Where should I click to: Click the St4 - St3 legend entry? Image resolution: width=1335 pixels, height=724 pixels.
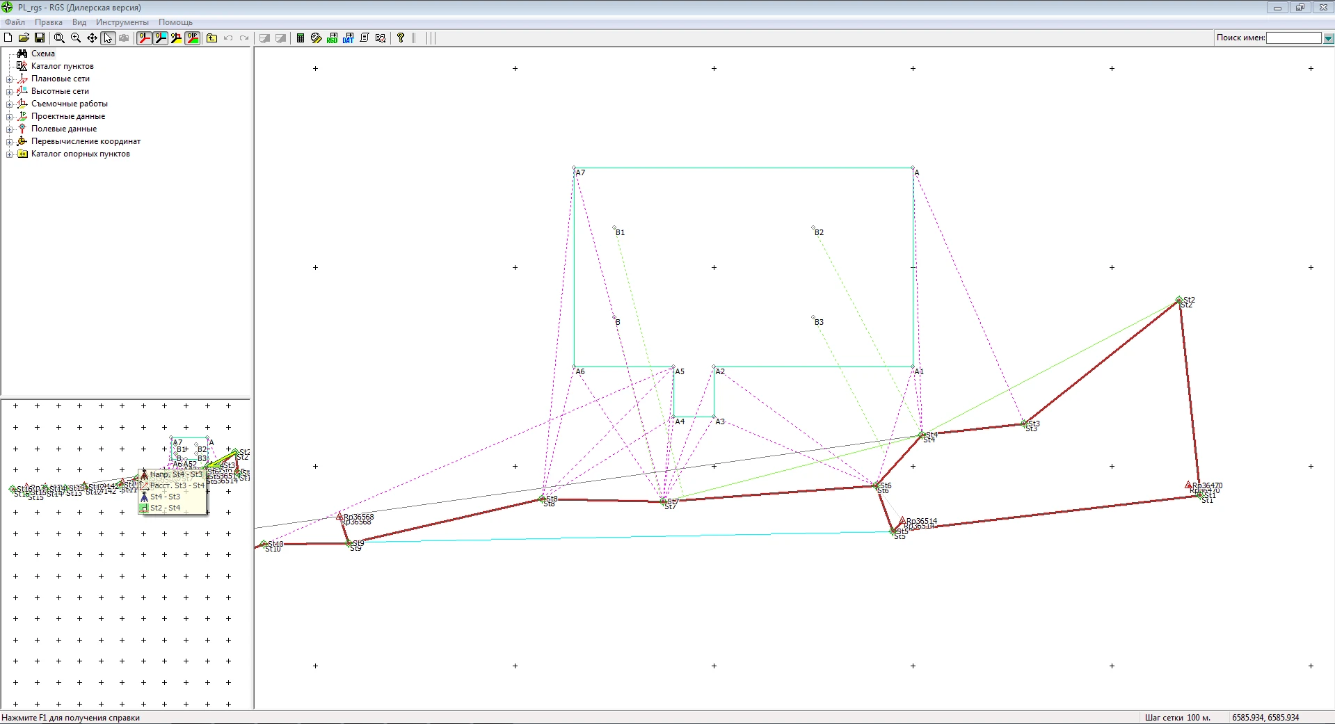click(165, 497)
